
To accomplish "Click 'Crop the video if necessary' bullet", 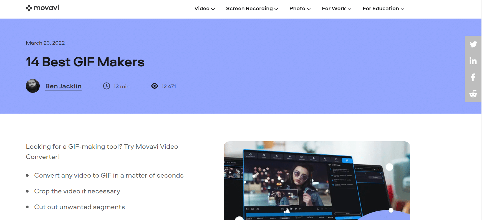I will 77,191.
